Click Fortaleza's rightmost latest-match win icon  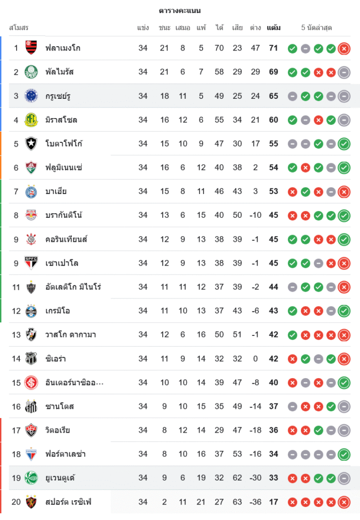click(x=343, y=454)
